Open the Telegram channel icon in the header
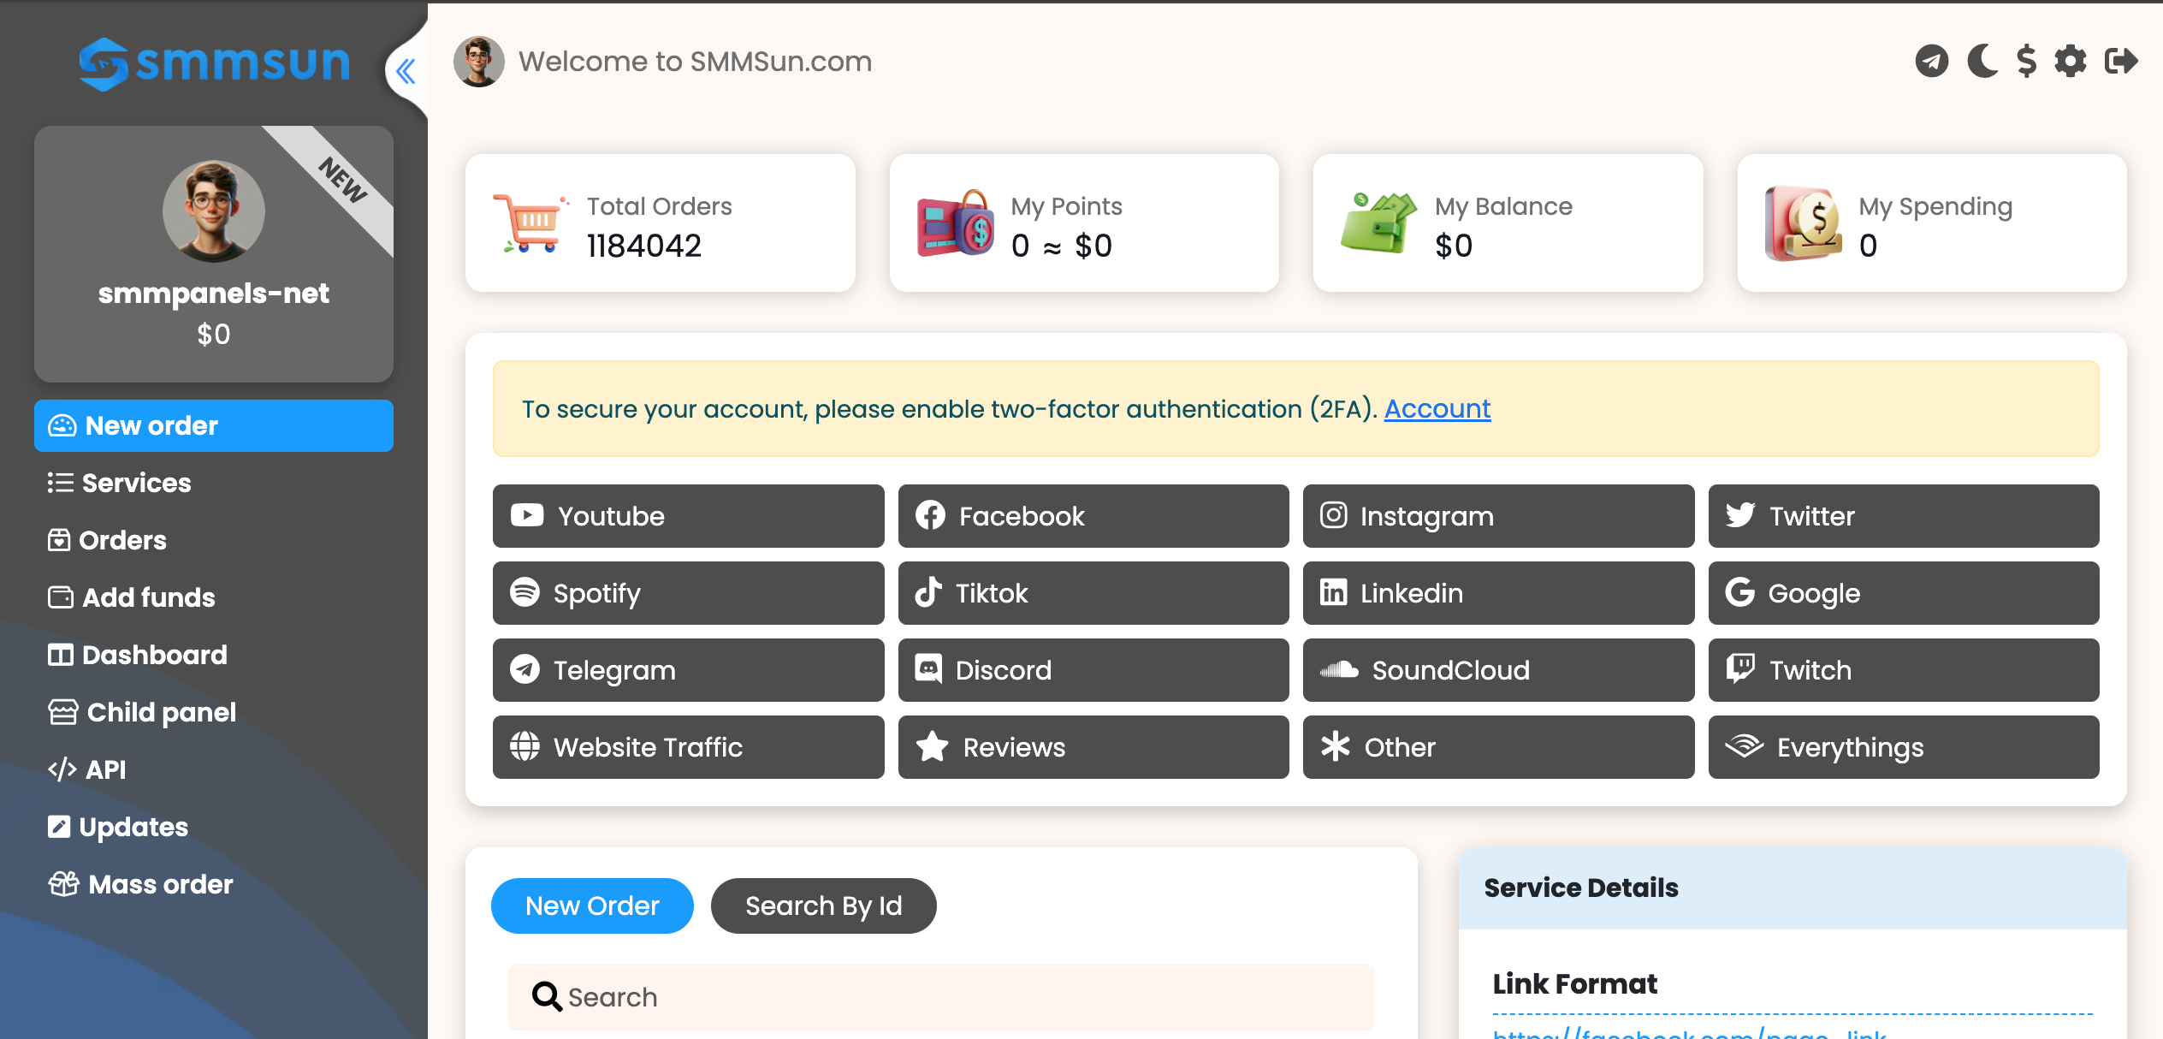The height and width of the screenshot is (1039, 2163). (x=1932, y=61)
